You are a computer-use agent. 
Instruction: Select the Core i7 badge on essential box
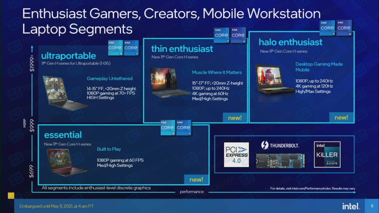[184, 128]
